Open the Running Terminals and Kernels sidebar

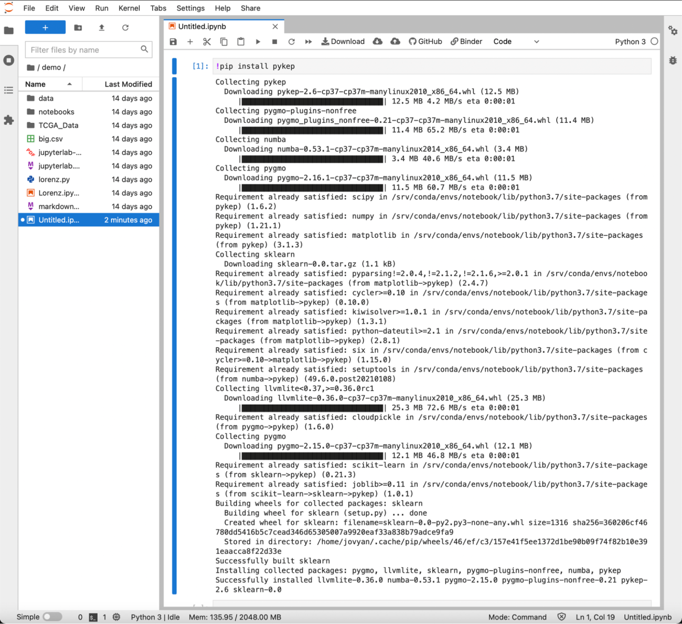pos(9,60)
